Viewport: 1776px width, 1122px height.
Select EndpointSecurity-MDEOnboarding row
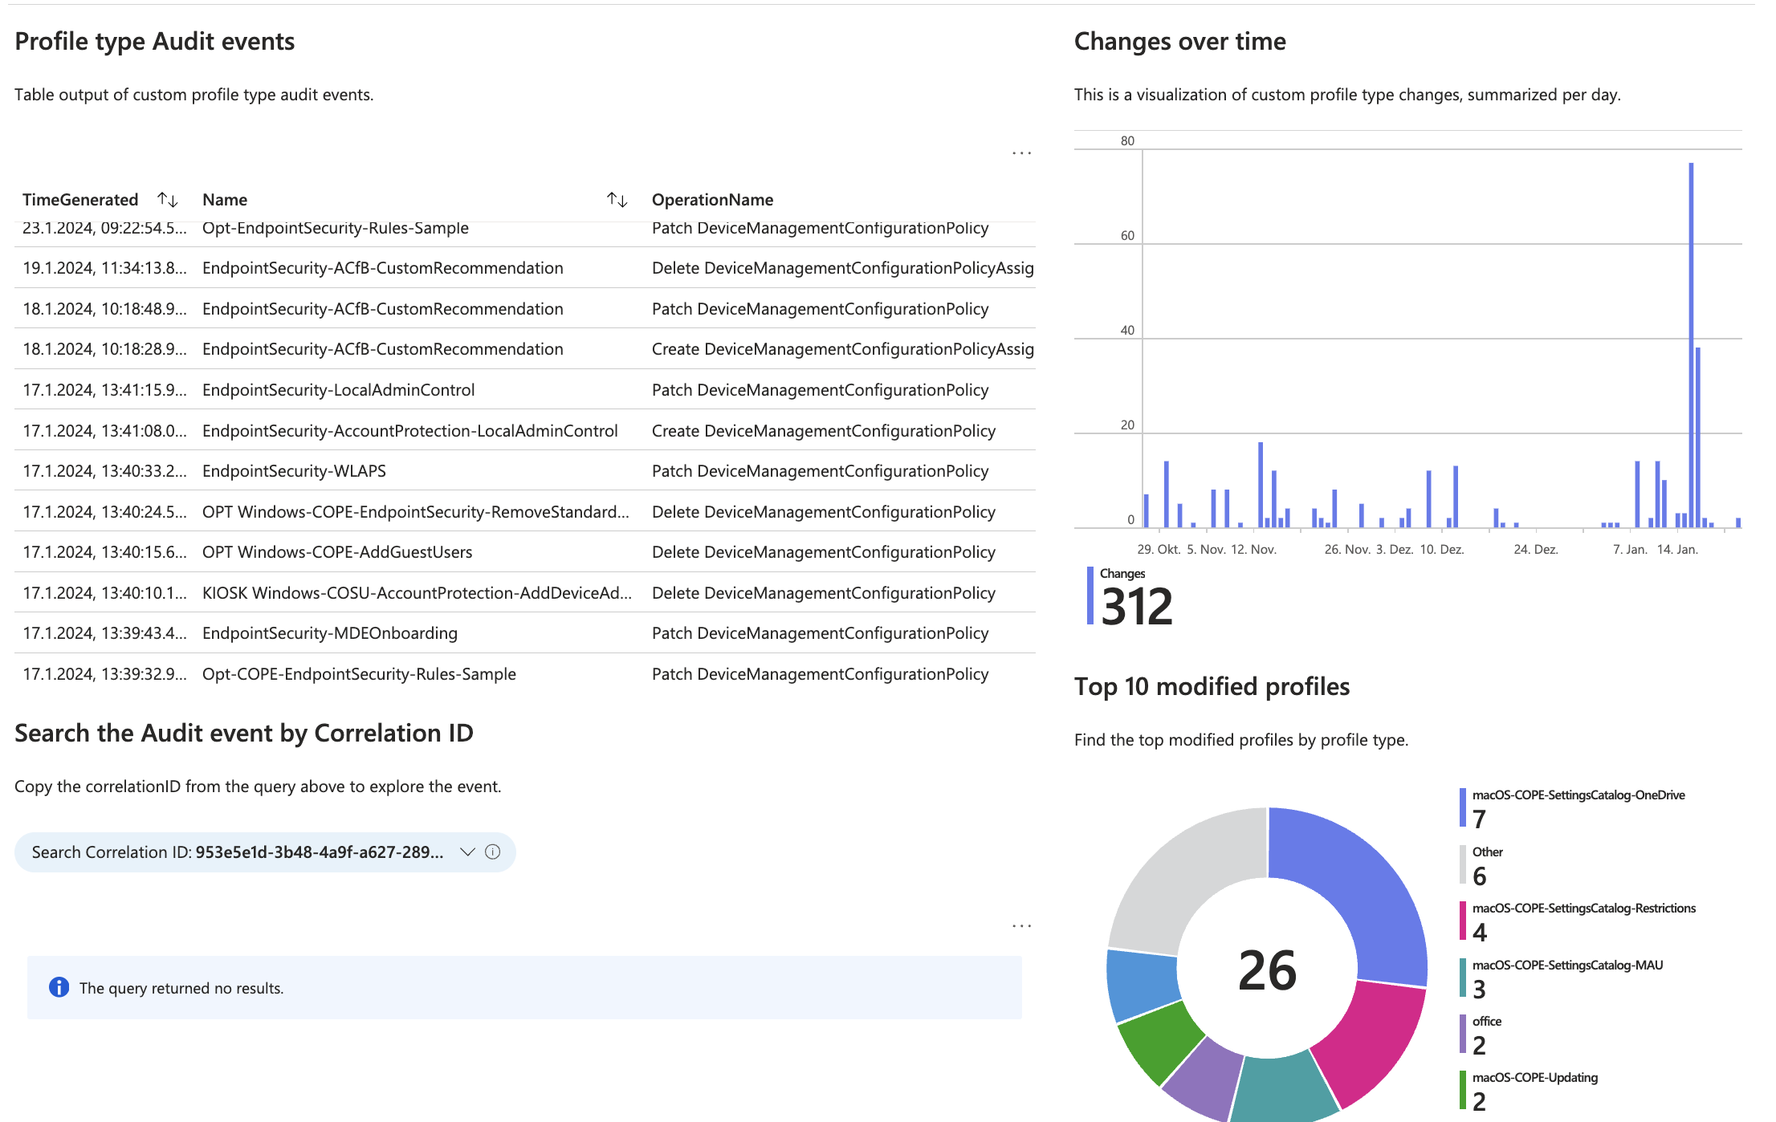(329, 633)
